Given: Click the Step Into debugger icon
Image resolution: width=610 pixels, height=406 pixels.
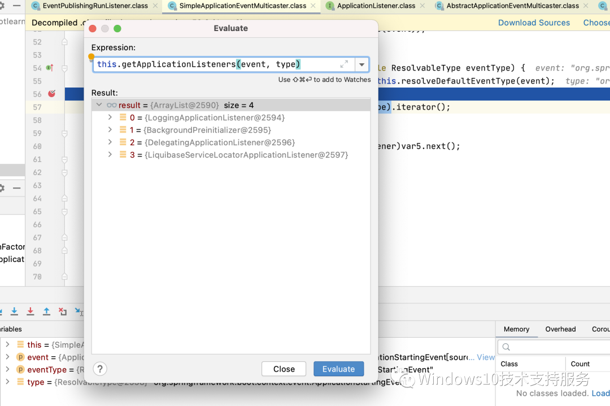Looking at the screenshot, I should (x=14, y=311).
